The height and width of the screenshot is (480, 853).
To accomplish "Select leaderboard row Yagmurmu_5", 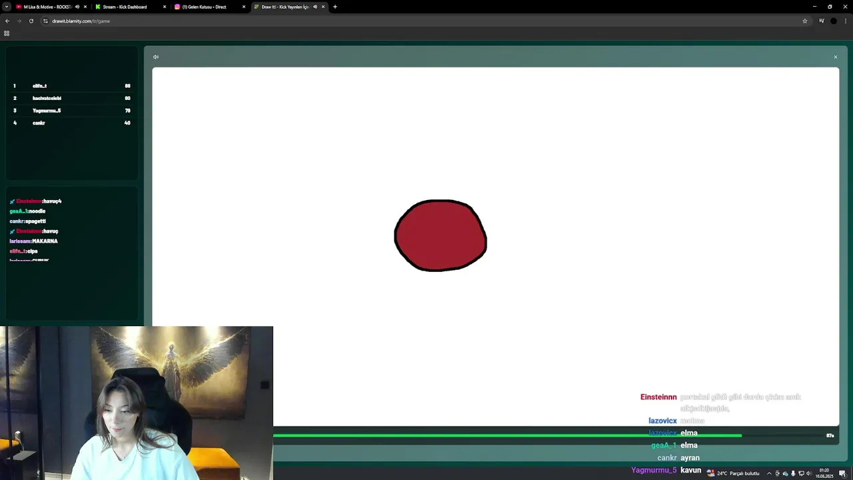I will (x=72, y=111).
